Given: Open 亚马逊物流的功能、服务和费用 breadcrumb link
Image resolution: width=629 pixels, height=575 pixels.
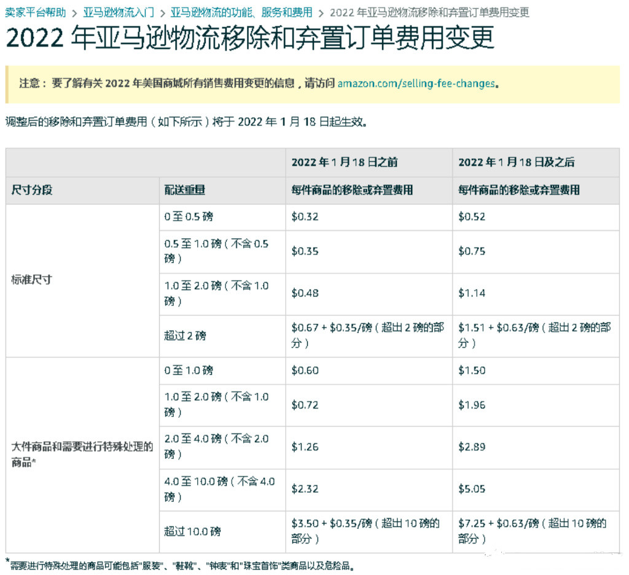Looking at the screenshot, I should tap(241, 12).
